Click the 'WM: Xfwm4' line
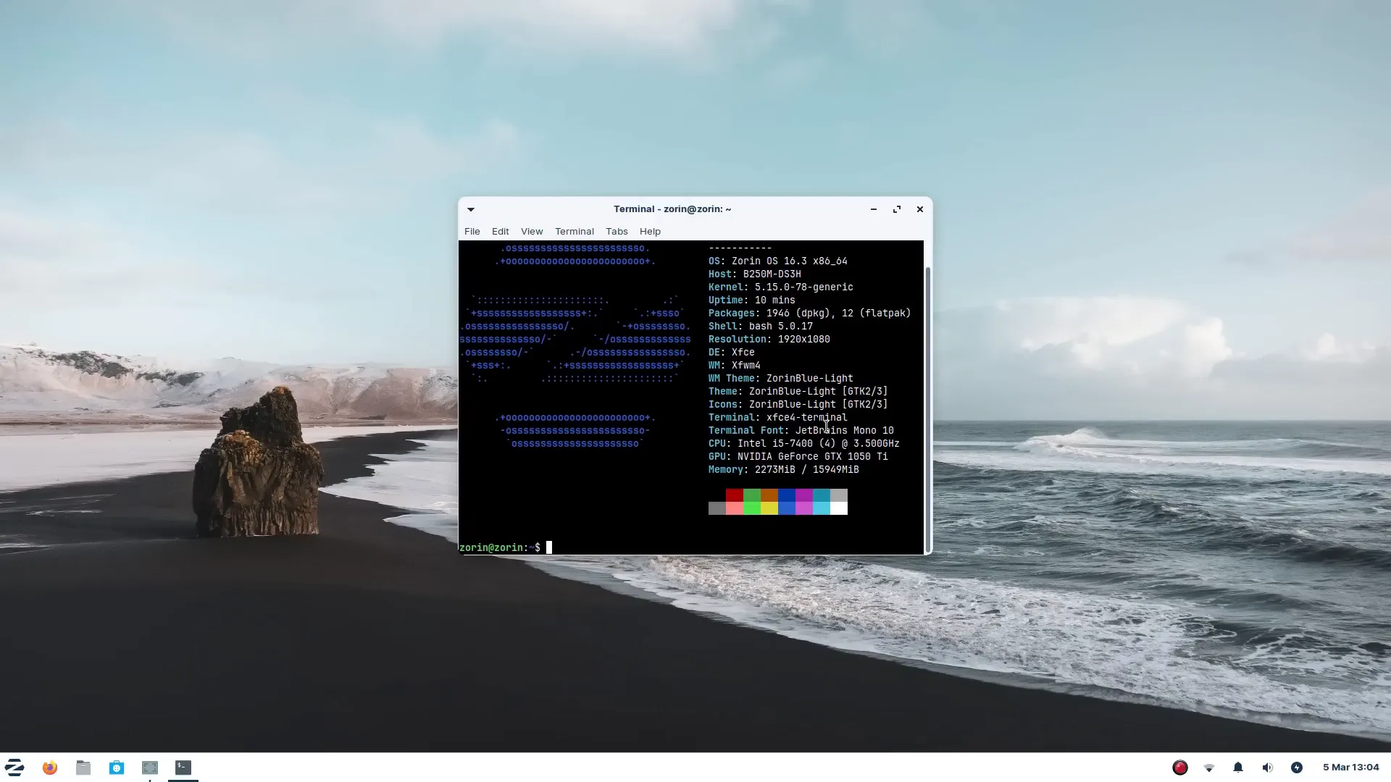The width and height of the screenshot is (1391, 782). (735, 366)
